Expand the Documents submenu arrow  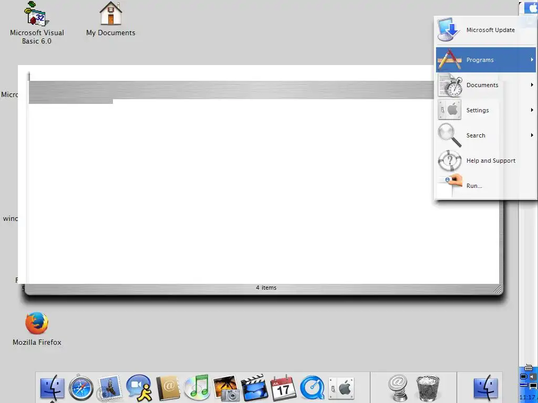[532, 84]
